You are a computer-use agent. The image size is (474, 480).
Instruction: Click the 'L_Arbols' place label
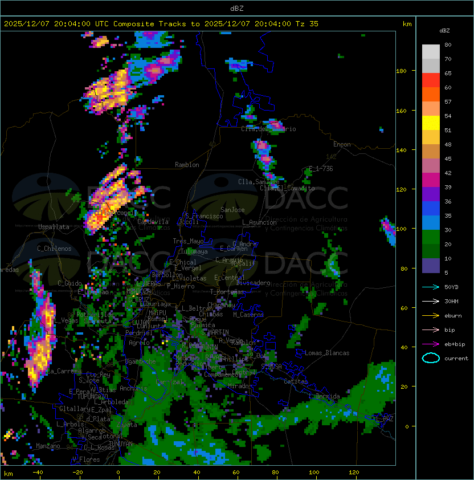click(71, 424)
